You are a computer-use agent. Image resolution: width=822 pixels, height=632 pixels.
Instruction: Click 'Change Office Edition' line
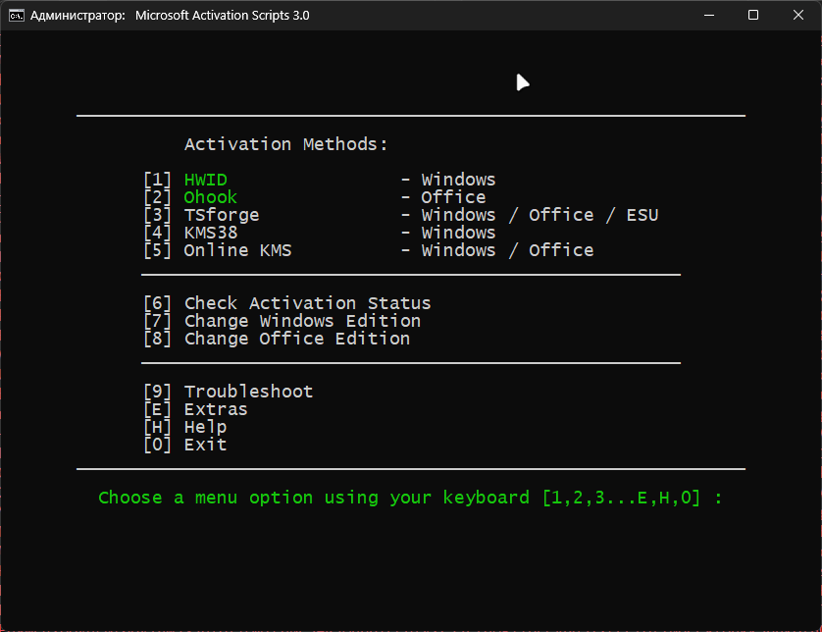[x=297, y=339]
